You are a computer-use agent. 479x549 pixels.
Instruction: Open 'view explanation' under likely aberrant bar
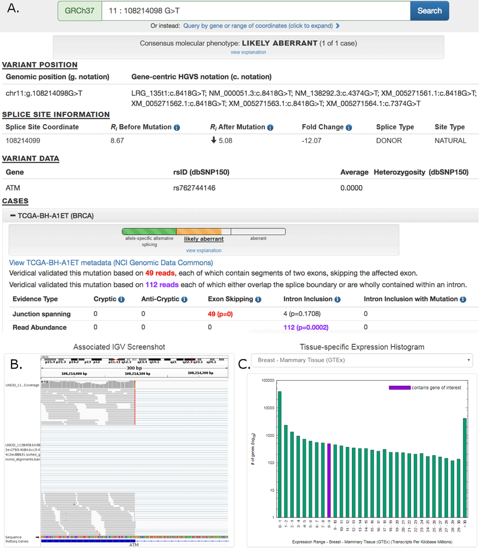[x=204, y=251]
